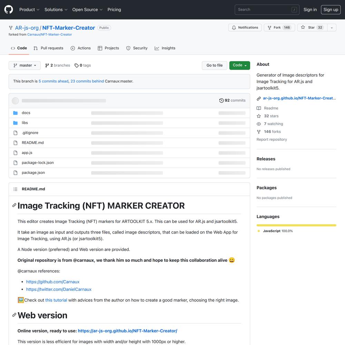Click the libs folder icon
Viewport: 345px width, 345px height.
[16, 123]
